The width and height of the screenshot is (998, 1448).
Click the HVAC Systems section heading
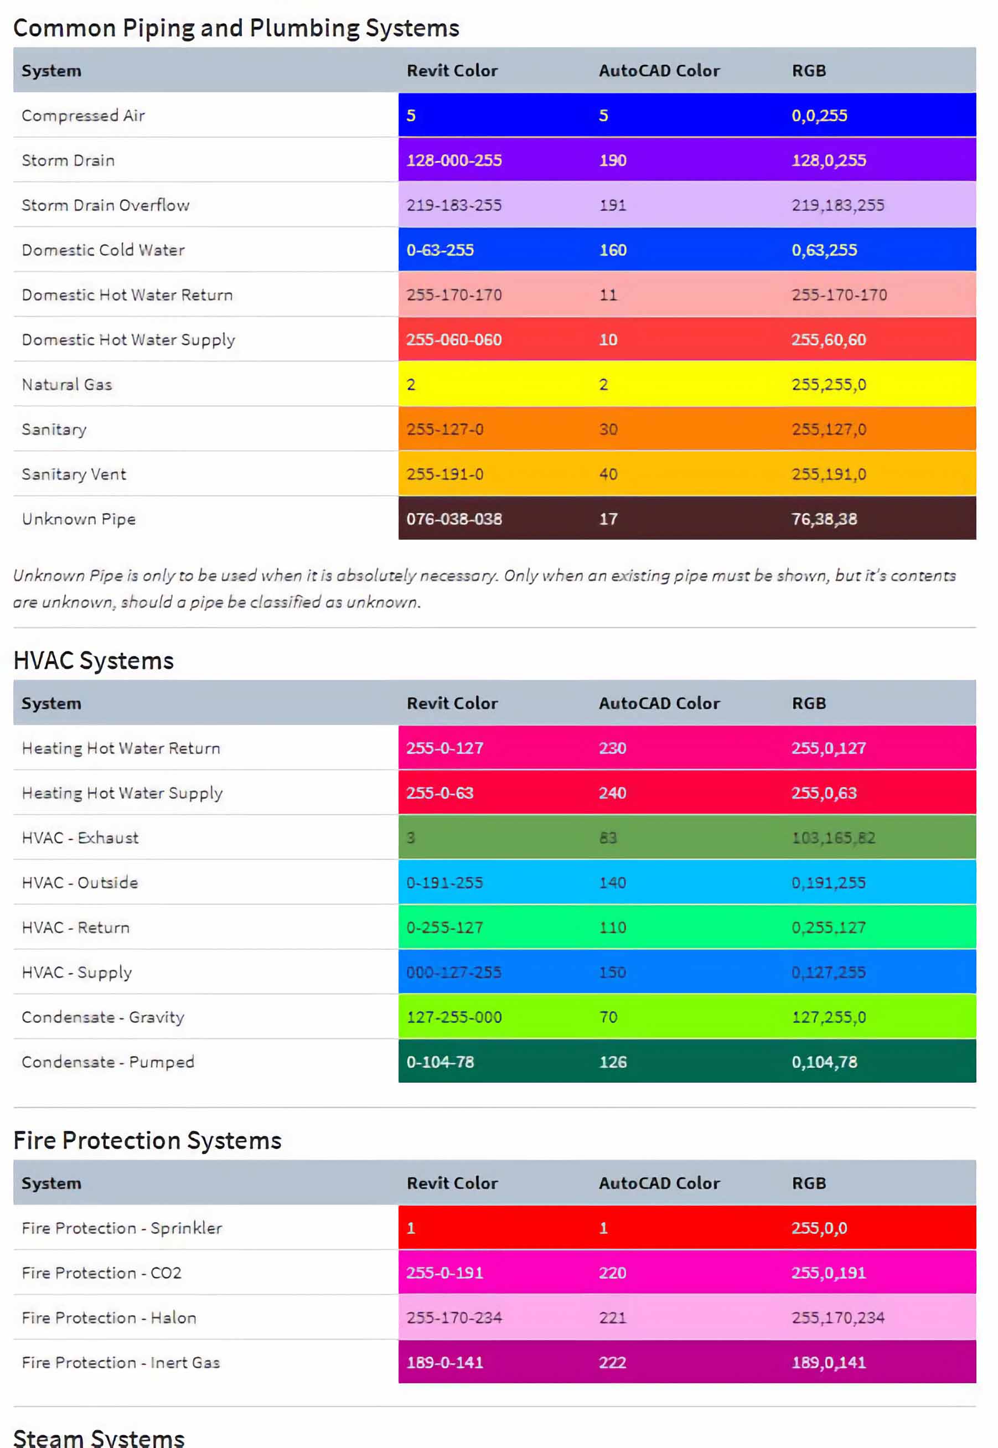tap(93, 661)
